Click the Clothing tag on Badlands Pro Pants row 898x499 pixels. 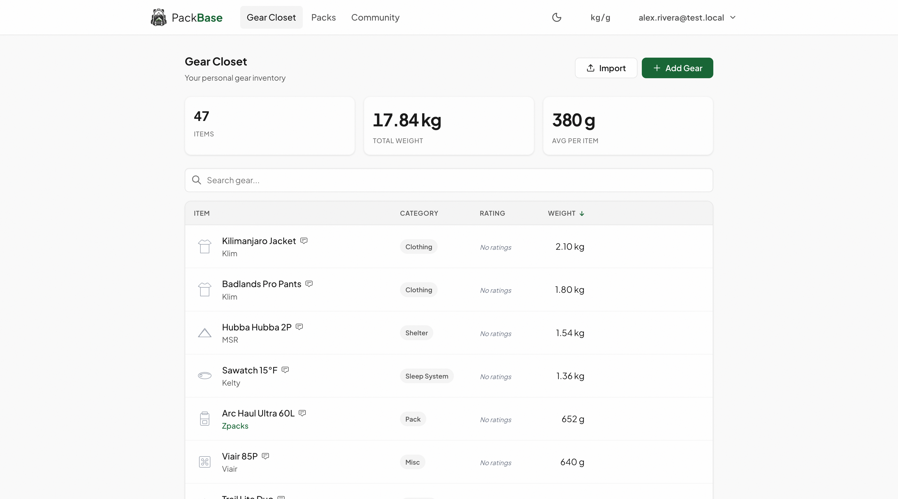click(418, 290)
